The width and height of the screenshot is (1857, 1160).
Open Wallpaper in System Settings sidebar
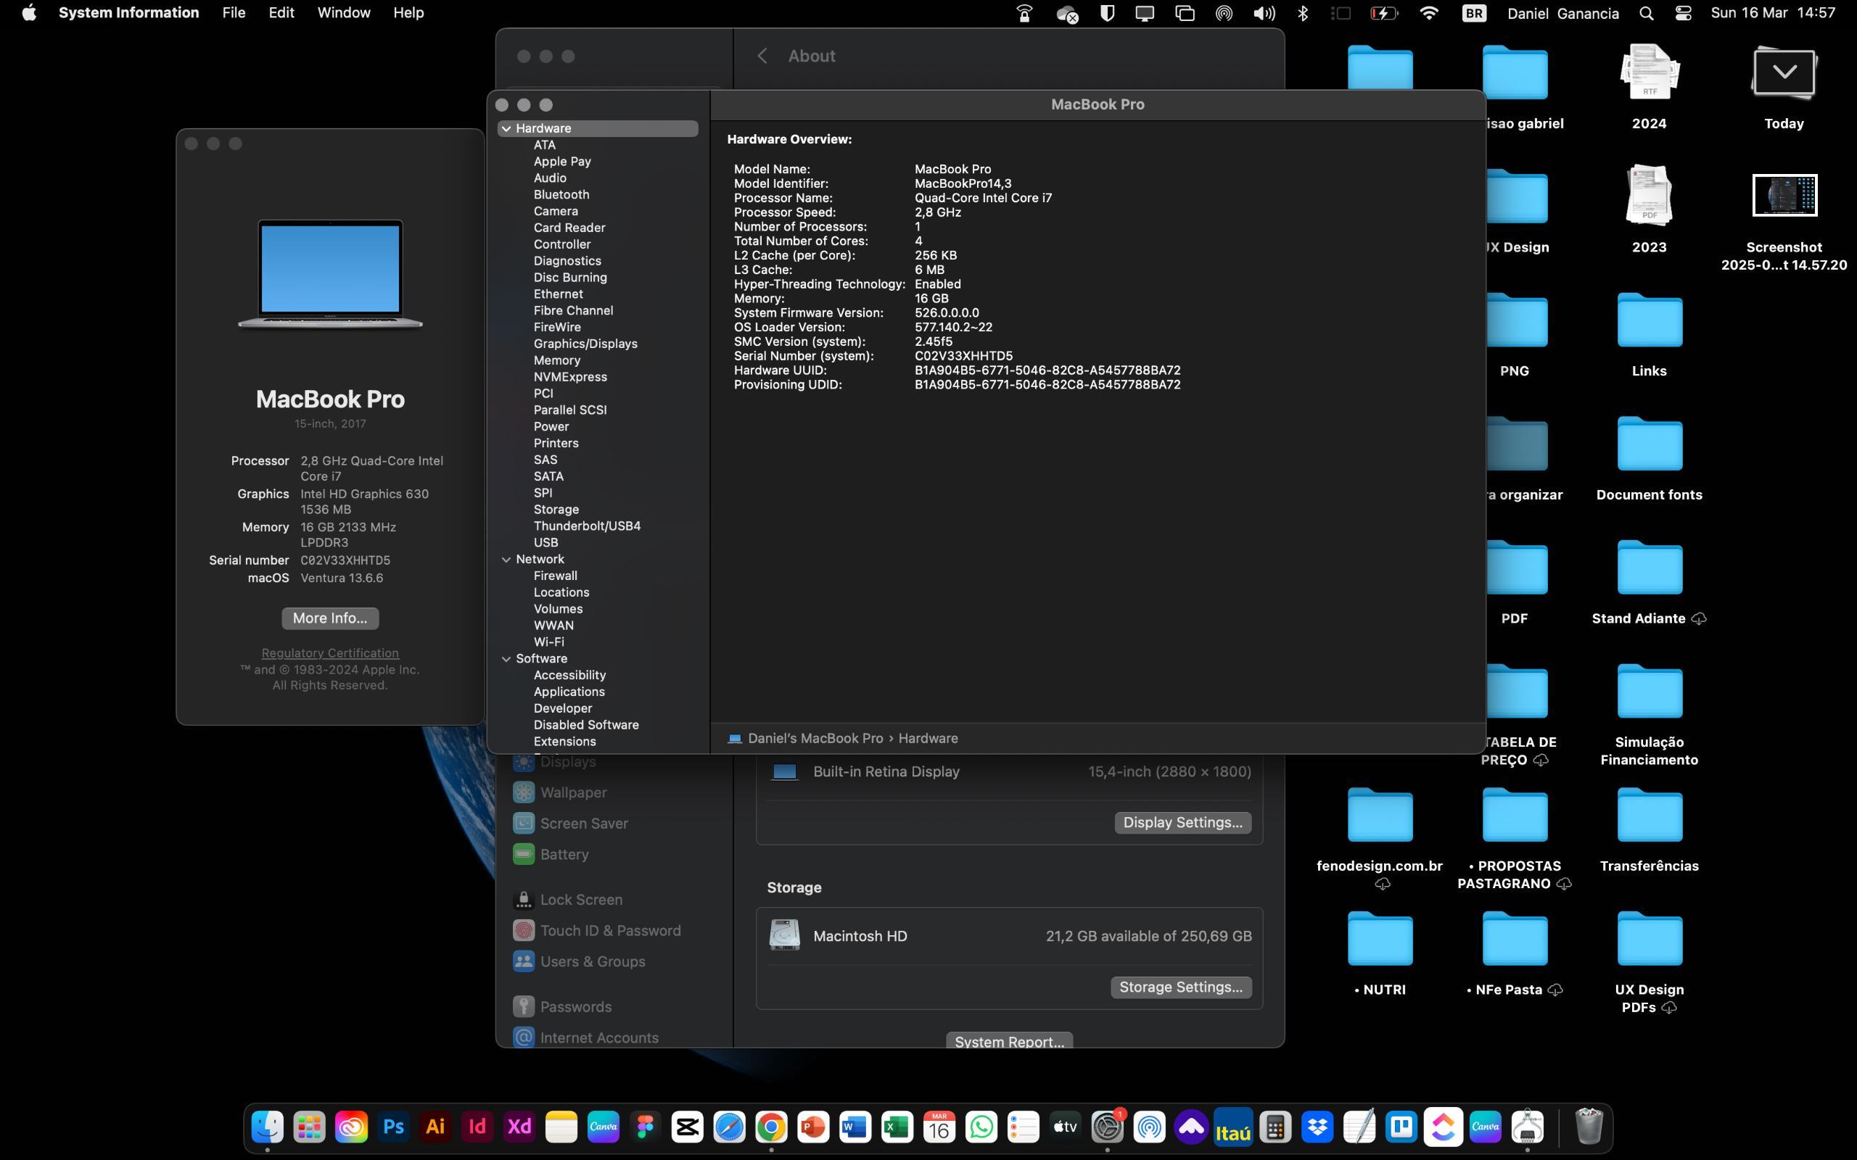(x=573, y=792)
